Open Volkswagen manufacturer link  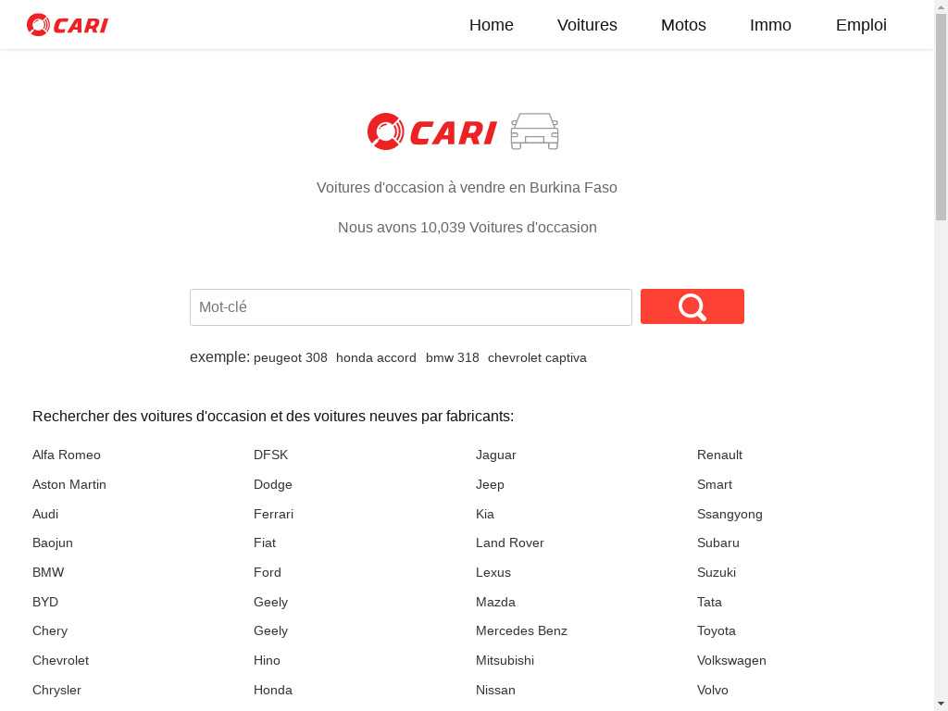pyautogui.click(x=731, y=660)
